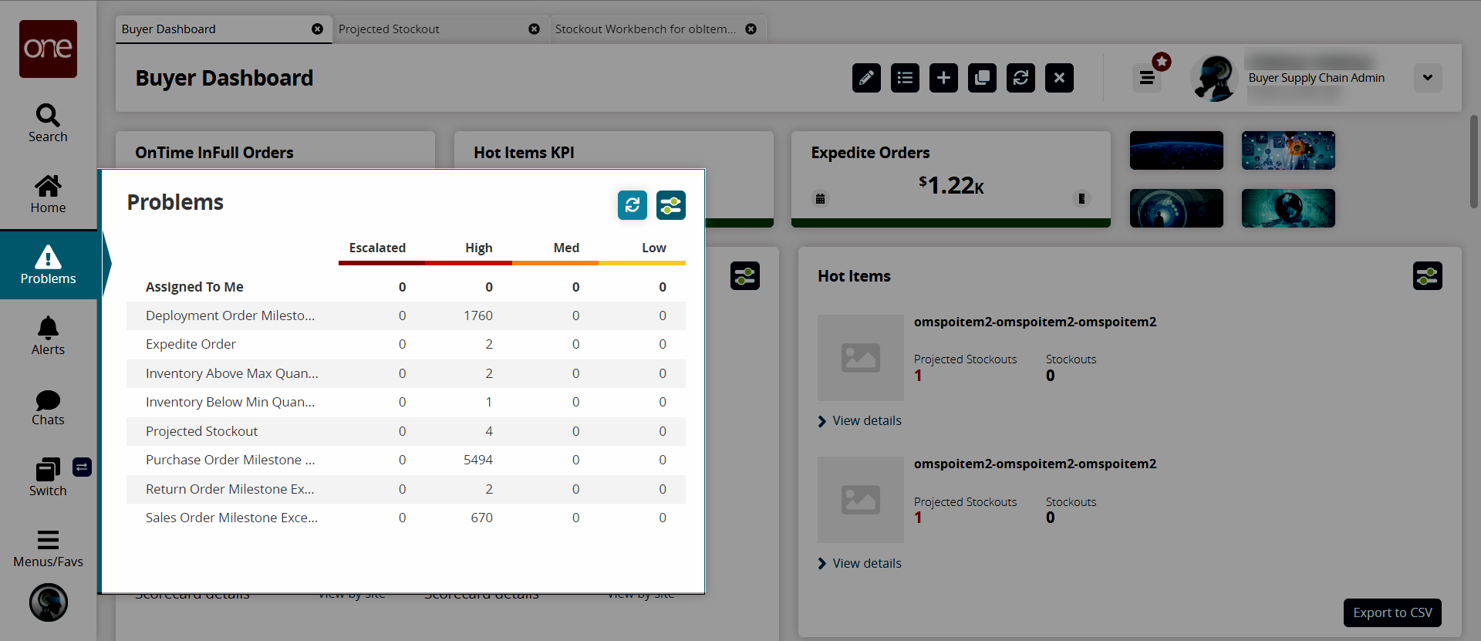Viewport: 1481px width, 641px height.
Task: Click the pencil edit icon on Buyer Dashboard
Action: tap(866, 78)
